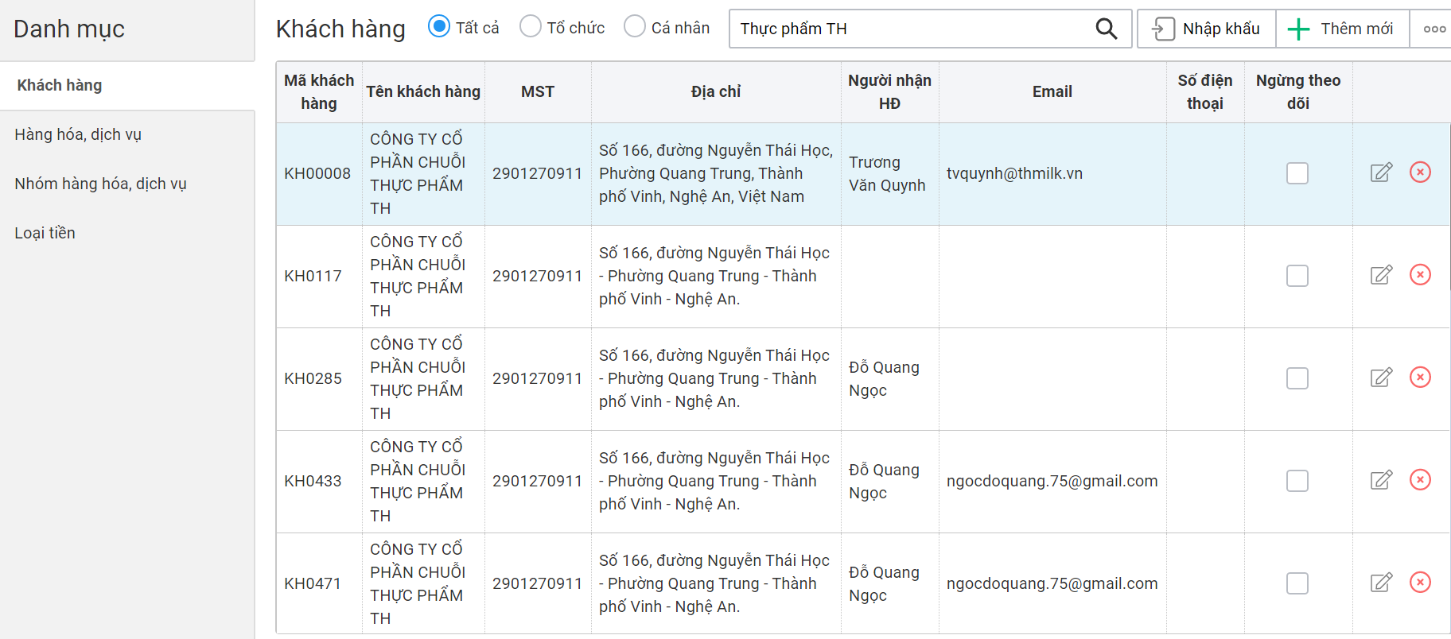This screenshot has width=1451, height=639.
Task: Open Khách hàng in the sidebar
Action: pyautogui.click(x=127, y=85)
